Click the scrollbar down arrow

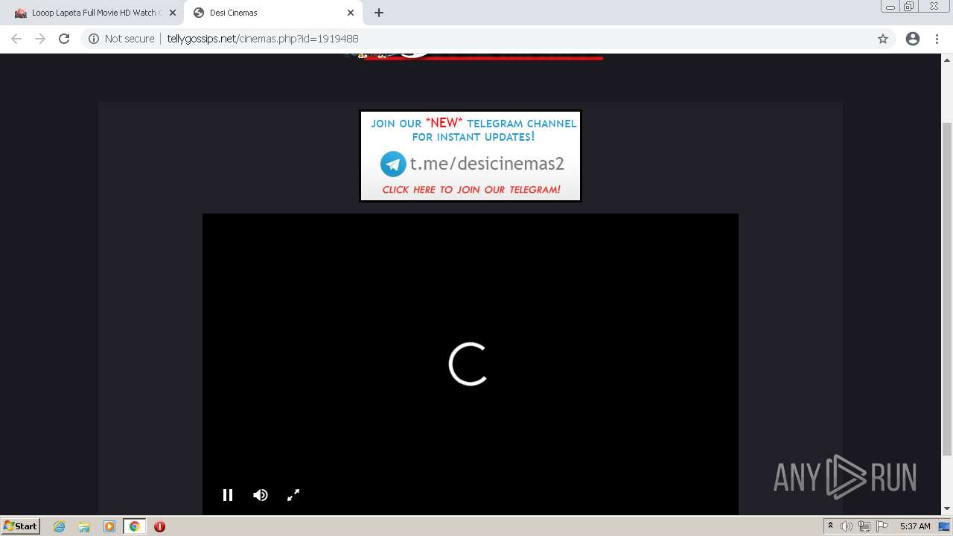[947, 509]
